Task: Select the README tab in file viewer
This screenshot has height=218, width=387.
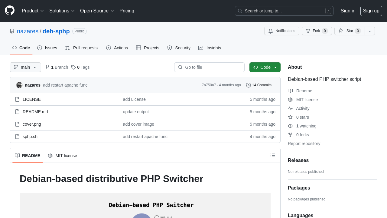Action: click(x=28, y=156)
